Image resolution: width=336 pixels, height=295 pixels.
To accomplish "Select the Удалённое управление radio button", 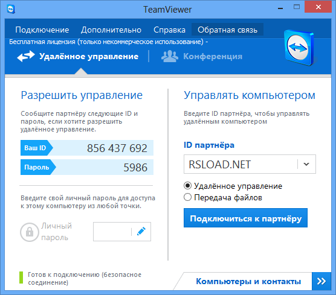I will point(187,186).
